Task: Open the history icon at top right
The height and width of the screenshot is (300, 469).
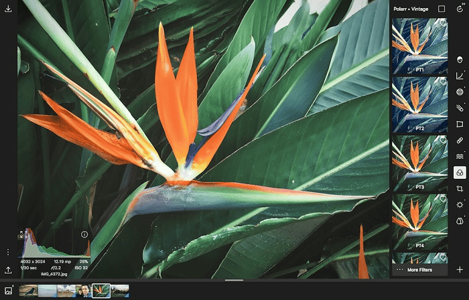Action: [460, 9]
